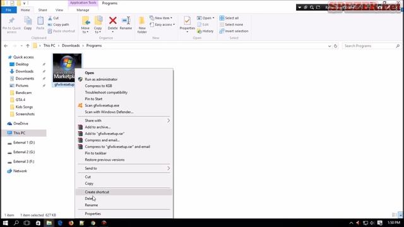This screenshot has height=227, width=404.
Task: Click History in the ribbon
Action: [205, 31]
